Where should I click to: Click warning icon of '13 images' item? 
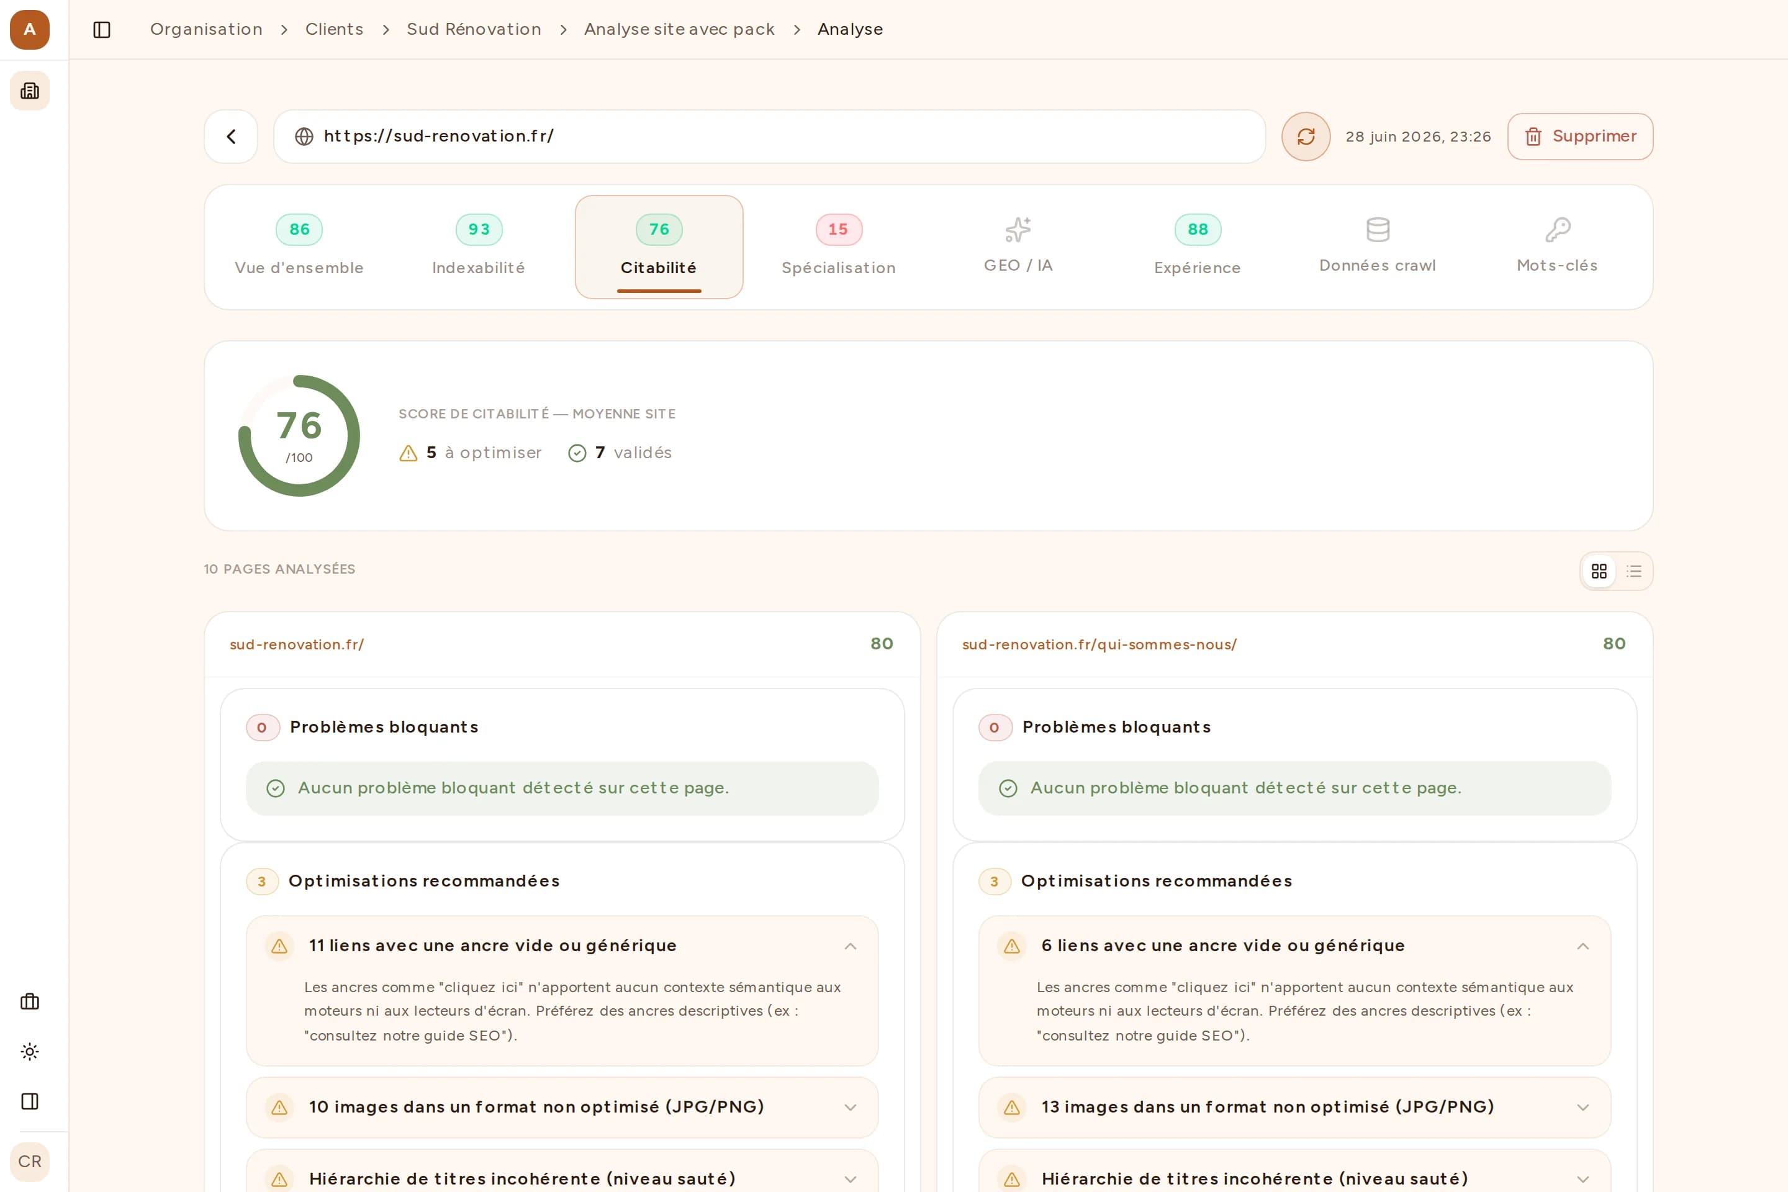(x=1012, y=1107)
